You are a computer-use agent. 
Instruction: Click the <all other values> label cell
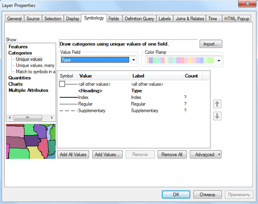(147, 84)
